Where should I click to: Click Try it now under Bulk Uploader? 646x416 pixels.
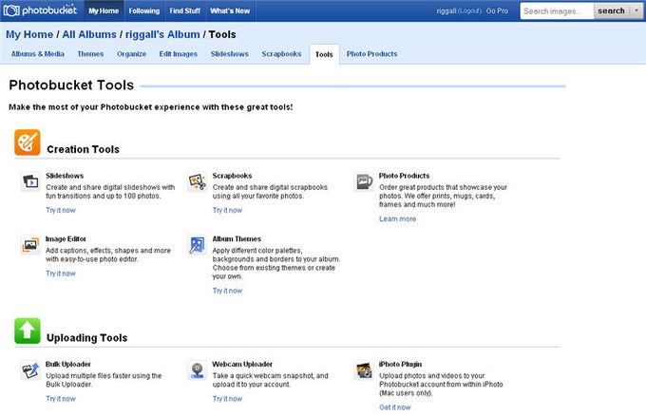(61, 399)
